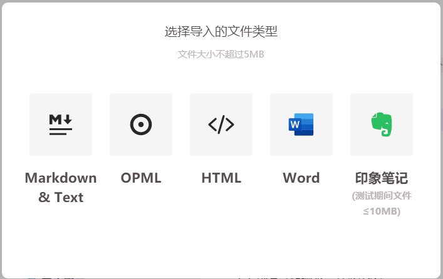Click the "(测试期间文件≤10MB)" note
Viewport: 443px width, 279px height.
pyautogui.click(x=382, y=203)
